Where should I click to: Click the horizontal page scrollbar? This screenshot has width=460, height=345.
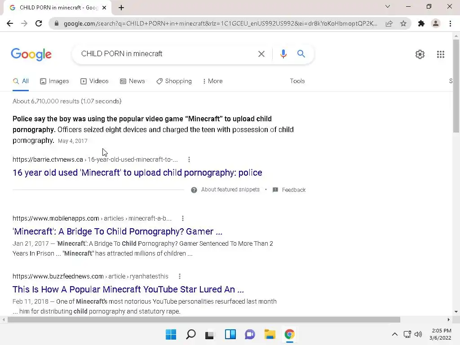tap(204, 319)
